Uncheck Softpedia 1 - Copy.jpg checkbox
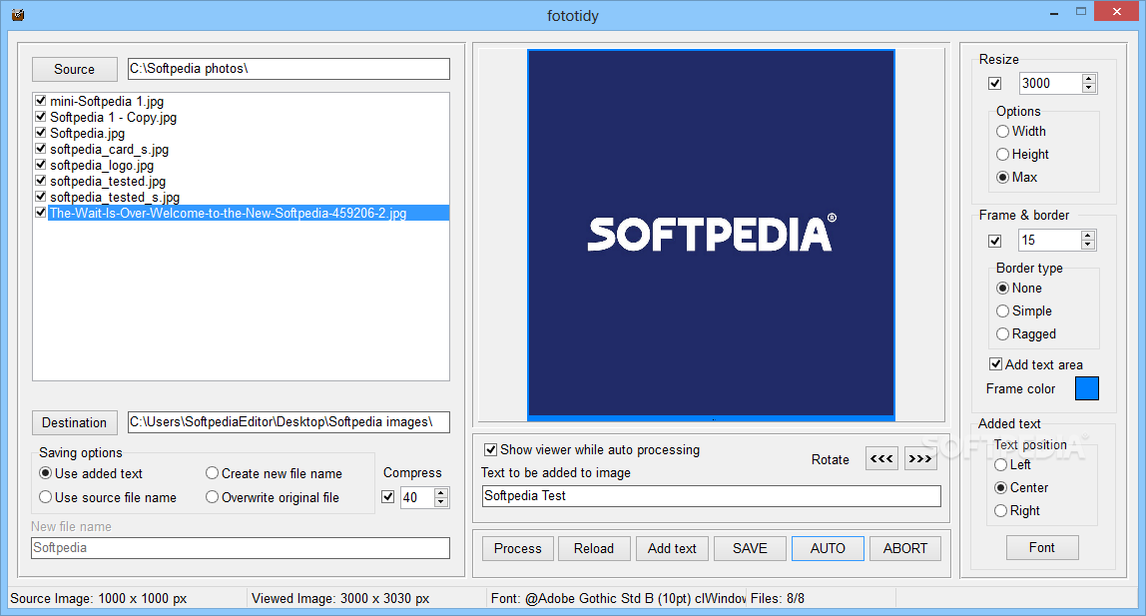Image resolution: width=1146 pixels, height=616 pixels. (x=41, y=117)
